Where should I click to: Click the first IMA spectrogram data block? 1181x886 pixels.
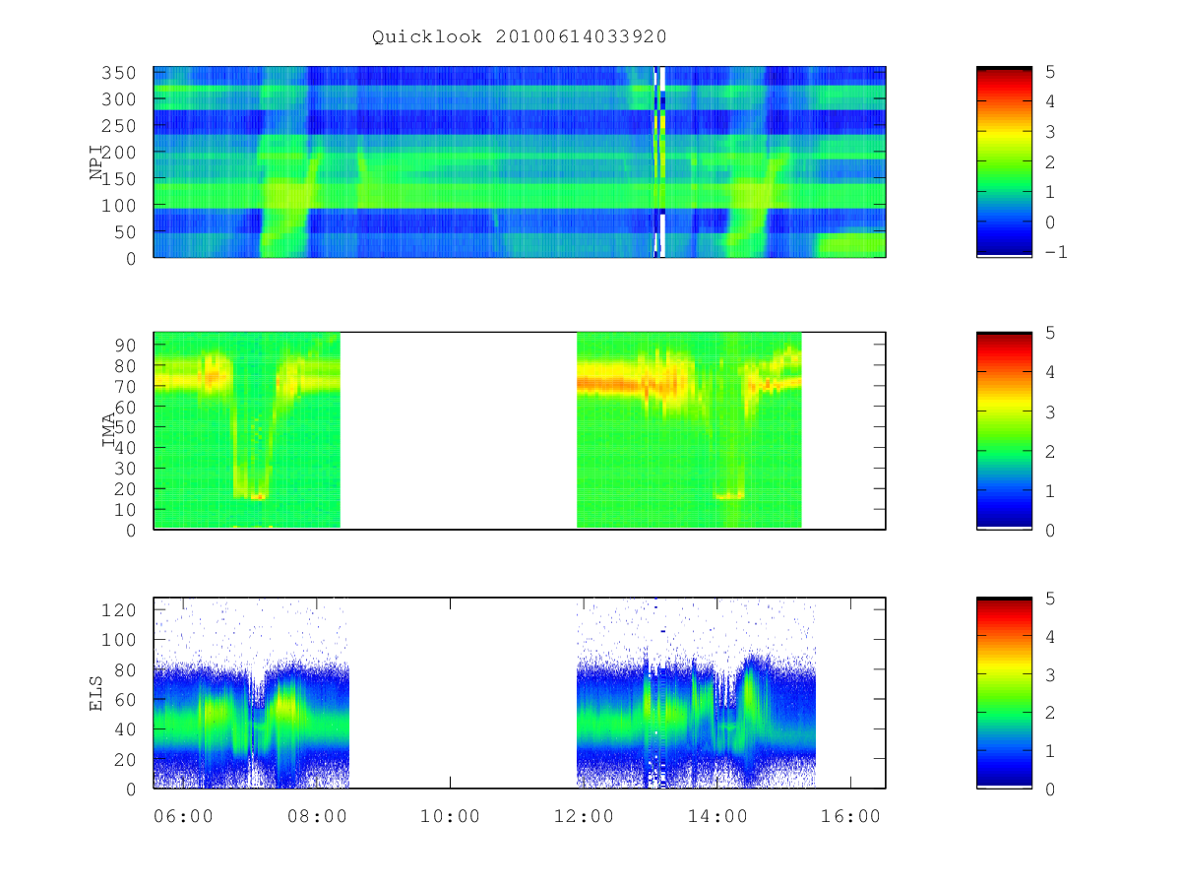(x=247, y=430)
